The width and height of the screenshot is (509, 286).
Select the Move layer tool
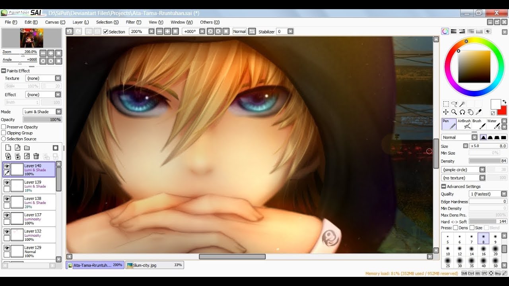[x=446, y=112]
